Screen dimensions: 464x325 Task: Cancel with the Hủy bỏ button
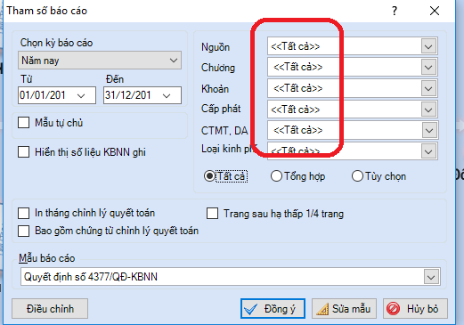coord(415,309)
